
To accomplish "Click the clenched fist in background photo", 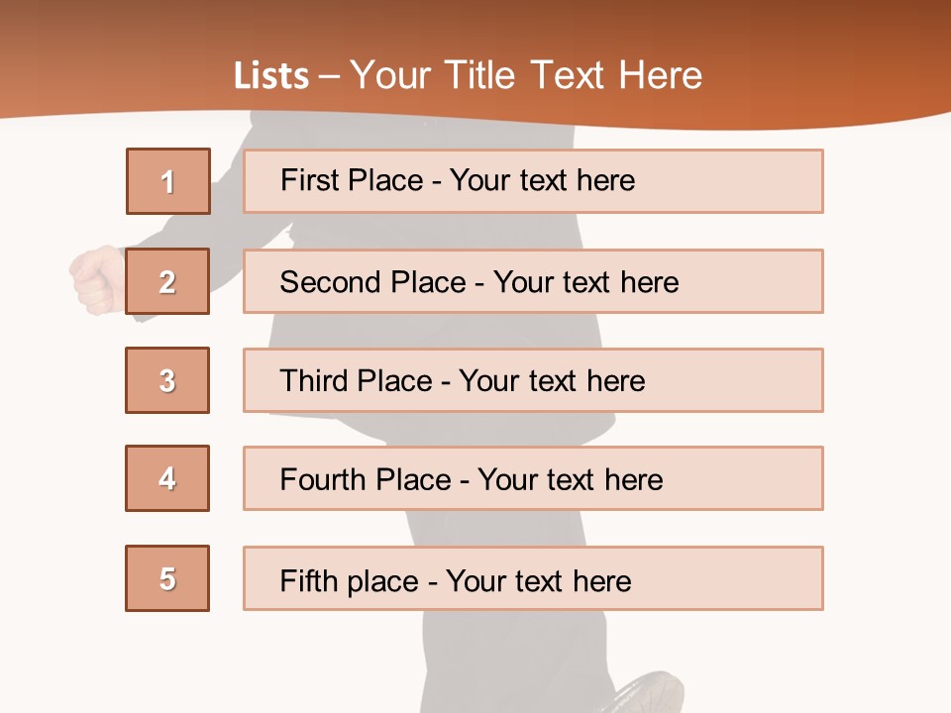I will pos(97,280).
